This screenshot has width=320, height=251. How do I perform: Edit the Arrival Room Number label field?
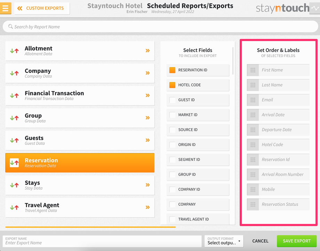coord(284,174)
